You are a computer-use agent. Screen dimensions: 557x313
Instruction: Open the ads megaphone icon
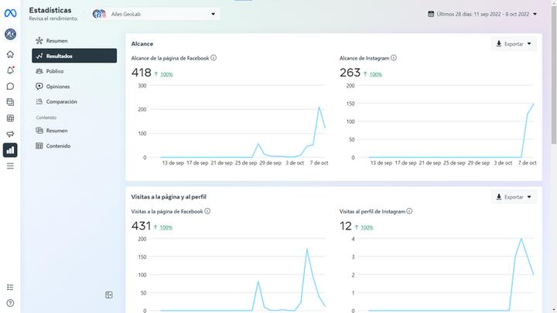click(10, 134)
